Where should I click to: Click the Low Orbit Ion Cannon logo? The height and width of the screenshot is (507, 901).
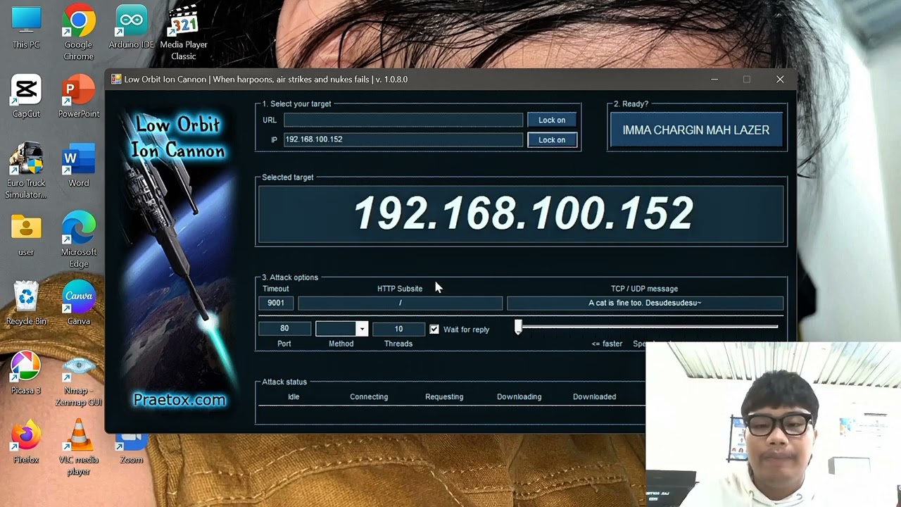(x=179, y=137)
